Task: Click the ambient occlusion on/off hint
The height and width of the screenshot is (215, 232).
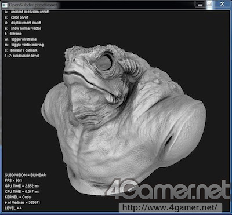Action: click(x=27, y=12)
